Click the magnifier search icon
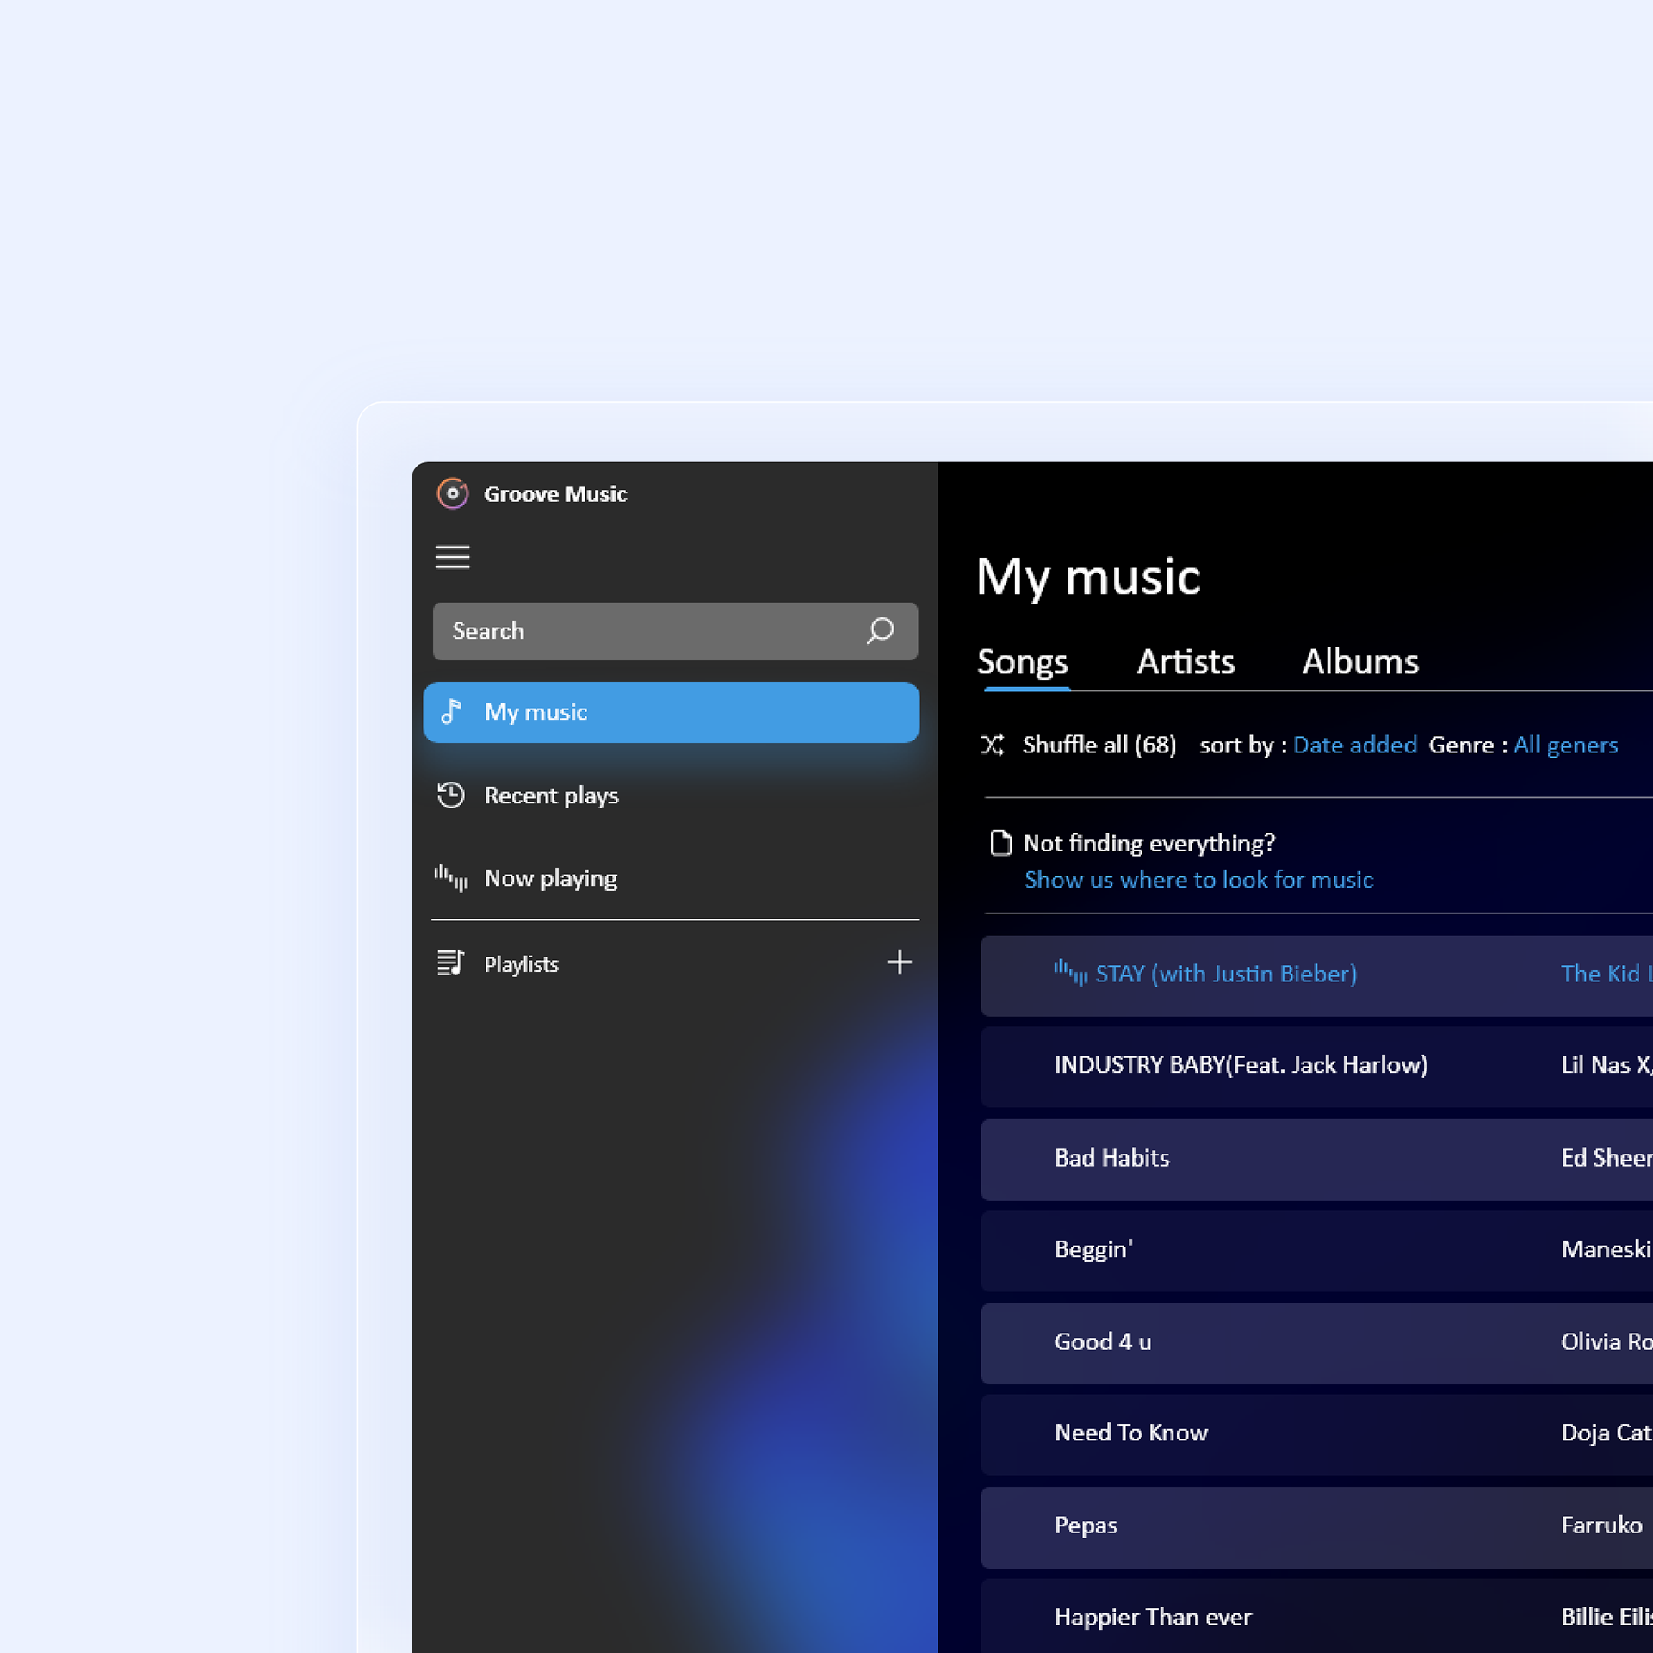1653x1653 pixels. pos(880,631)
